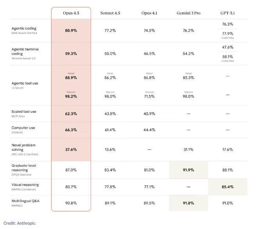
Task: Select the Opus 4.1 column header
Action: (149, 13)
